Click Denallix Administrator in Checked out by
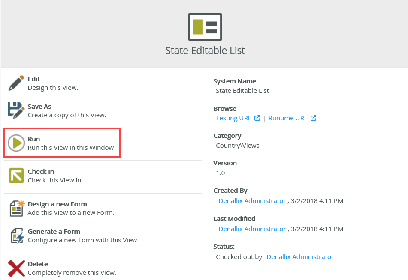This screenshot has height=280, width=408. point(300,257)
